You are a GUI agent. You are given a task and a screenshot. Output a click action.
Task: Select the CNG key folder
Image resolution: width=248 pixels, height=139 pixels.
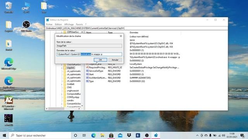pos(69,87)
